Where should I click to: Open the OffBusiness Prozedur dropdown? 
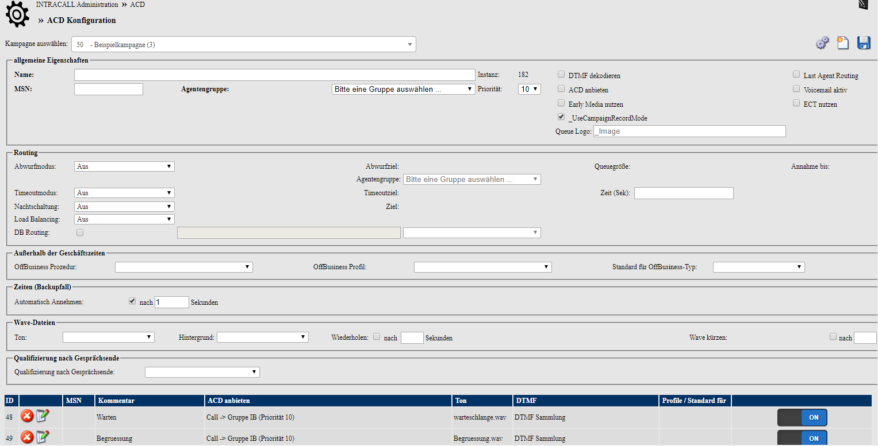coord(184,267)
